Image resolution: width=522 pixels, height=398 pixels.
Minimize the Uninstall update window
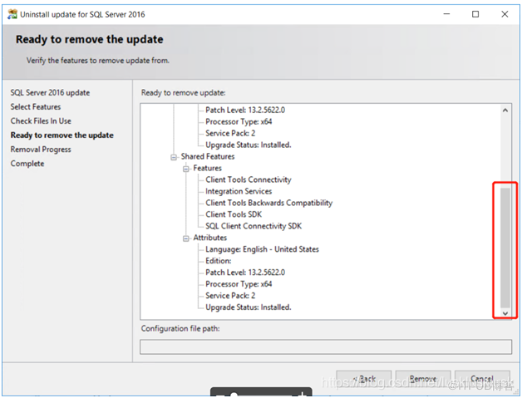pyautogui.click(x=446, y=14)
